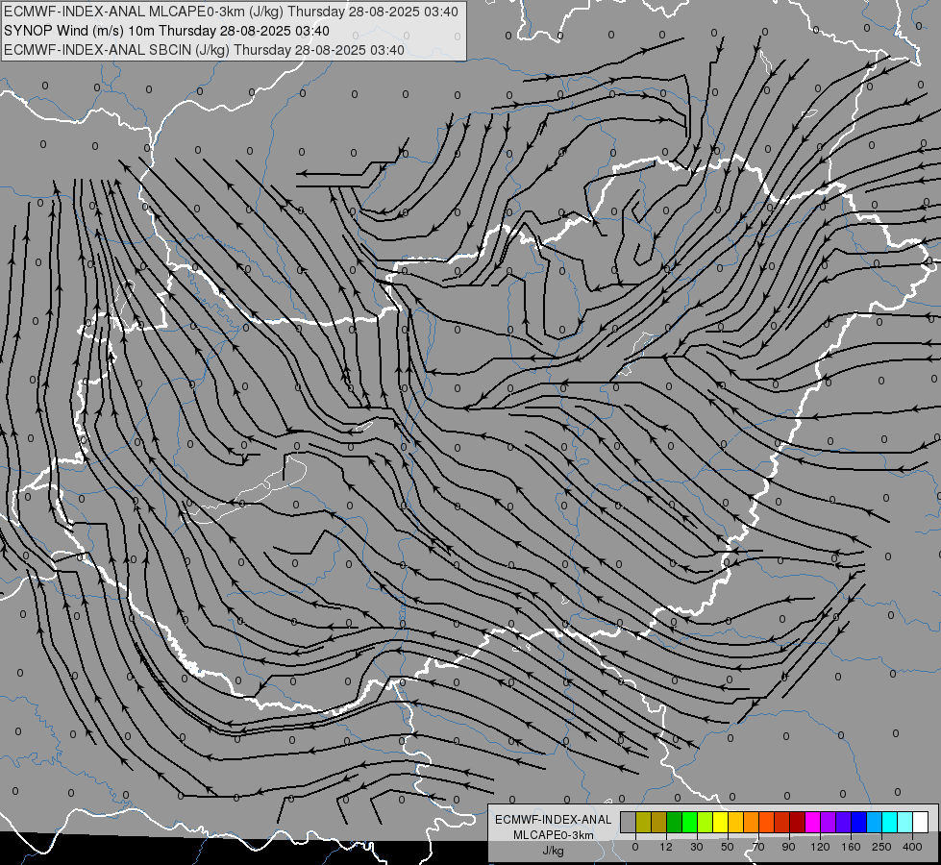Image resolution: width=941 pixels, height=865 pixels.
Task: Click the SYNOP Wind 10m header line
Action: point(167,31)
